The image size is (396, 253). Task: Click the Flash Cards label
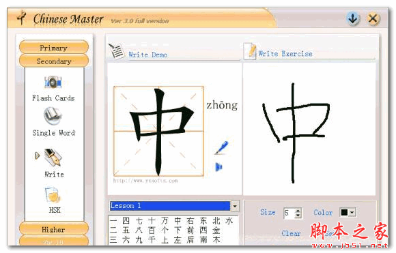point(53,98)
